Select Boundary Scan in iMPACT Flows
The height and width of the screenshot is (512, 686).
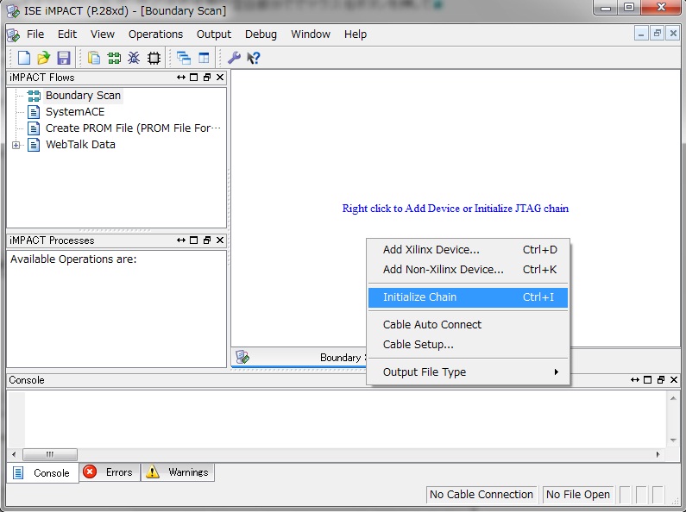coord(83,95)
